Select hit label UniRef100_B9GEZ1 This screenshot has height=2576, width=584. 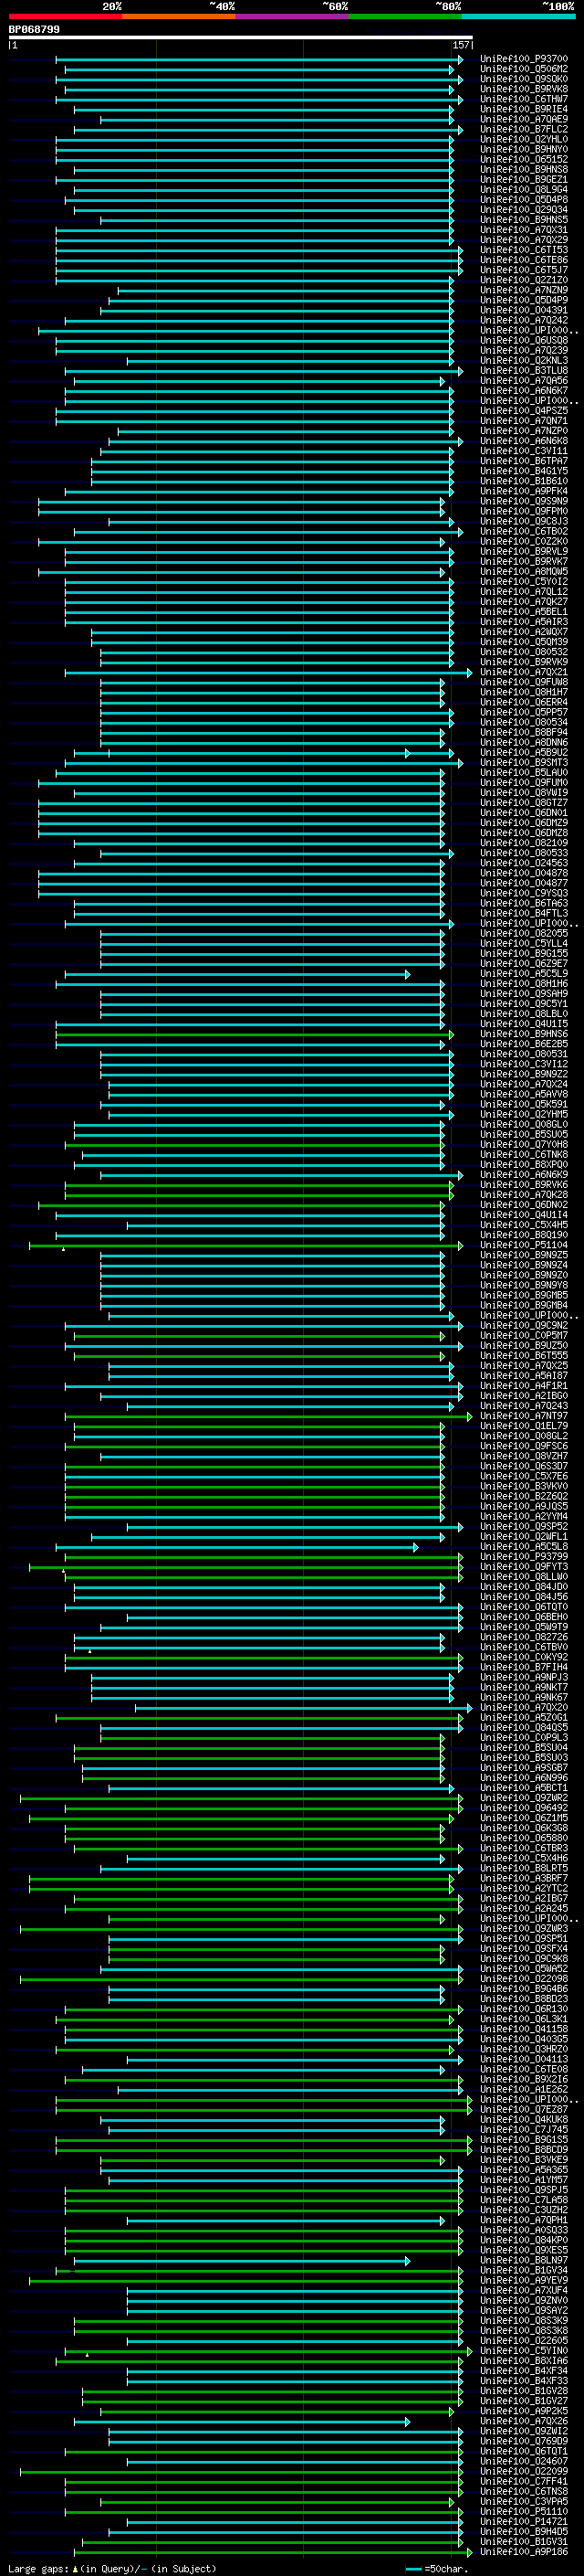tap(523, 179)
